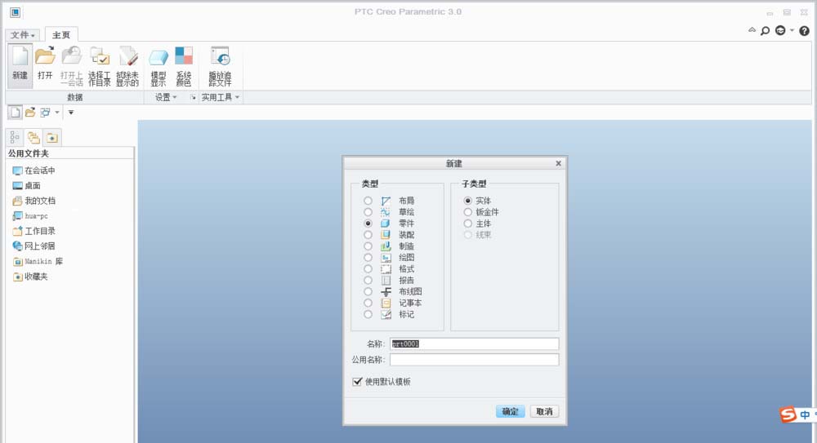Open the 收藏夹 folder
This screenshot has width=817, height=443.
30,277
